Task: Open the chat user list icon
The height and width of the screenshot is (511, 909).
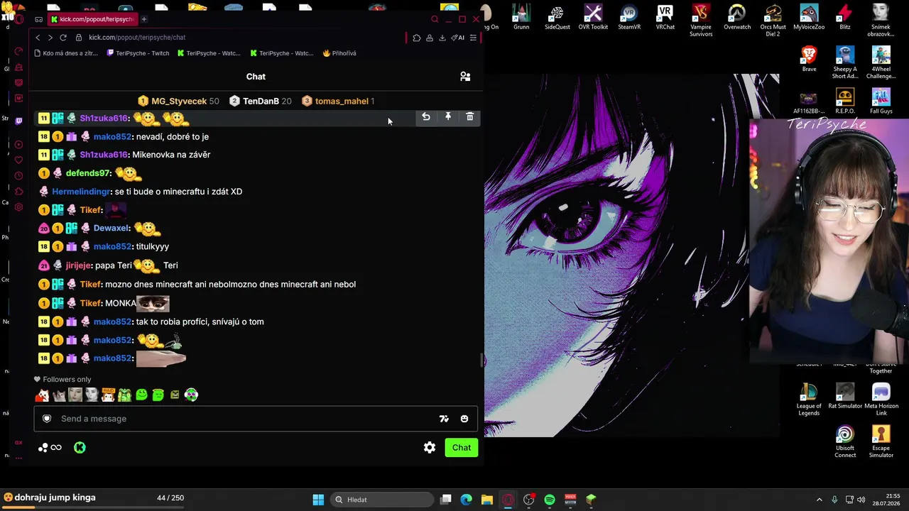Action: tap(465, 77)
